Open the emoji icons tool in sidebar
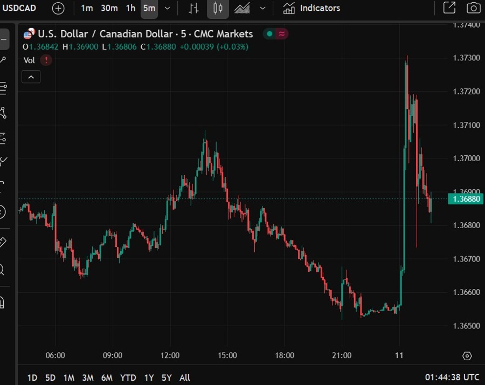The height and width of the screenshot is (385, 485). (2, 212)
